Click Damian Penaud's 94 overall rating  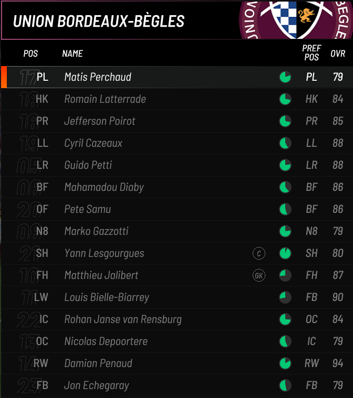[338, 363]
